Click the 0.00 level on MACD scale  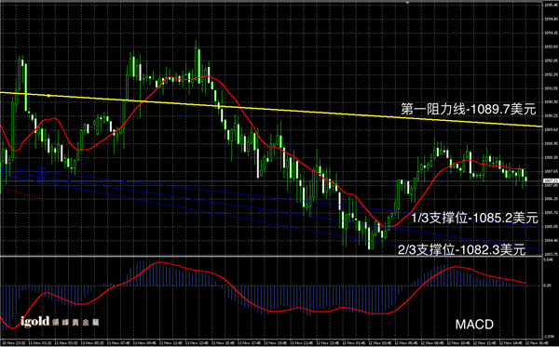click(x=547, y=285)
